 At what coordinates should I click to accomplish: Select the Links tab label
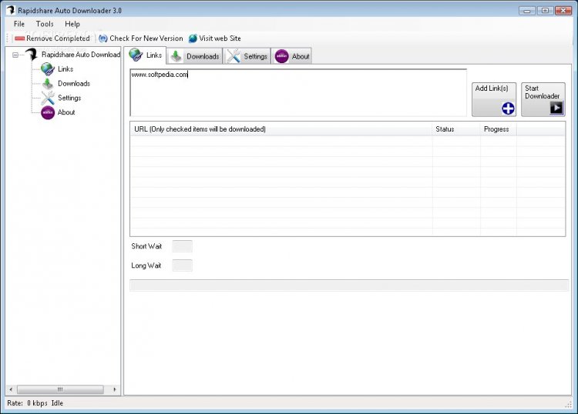click(154, 55)
